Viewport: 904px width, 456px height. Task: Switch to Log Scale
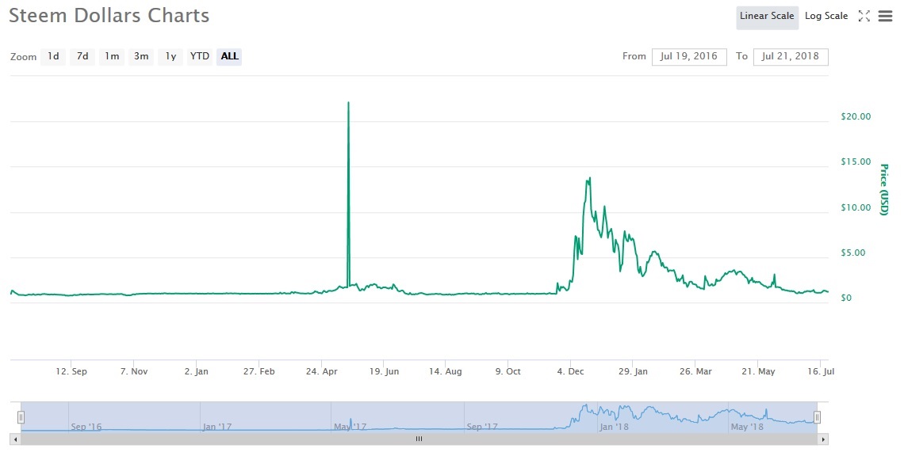(826, 16)
